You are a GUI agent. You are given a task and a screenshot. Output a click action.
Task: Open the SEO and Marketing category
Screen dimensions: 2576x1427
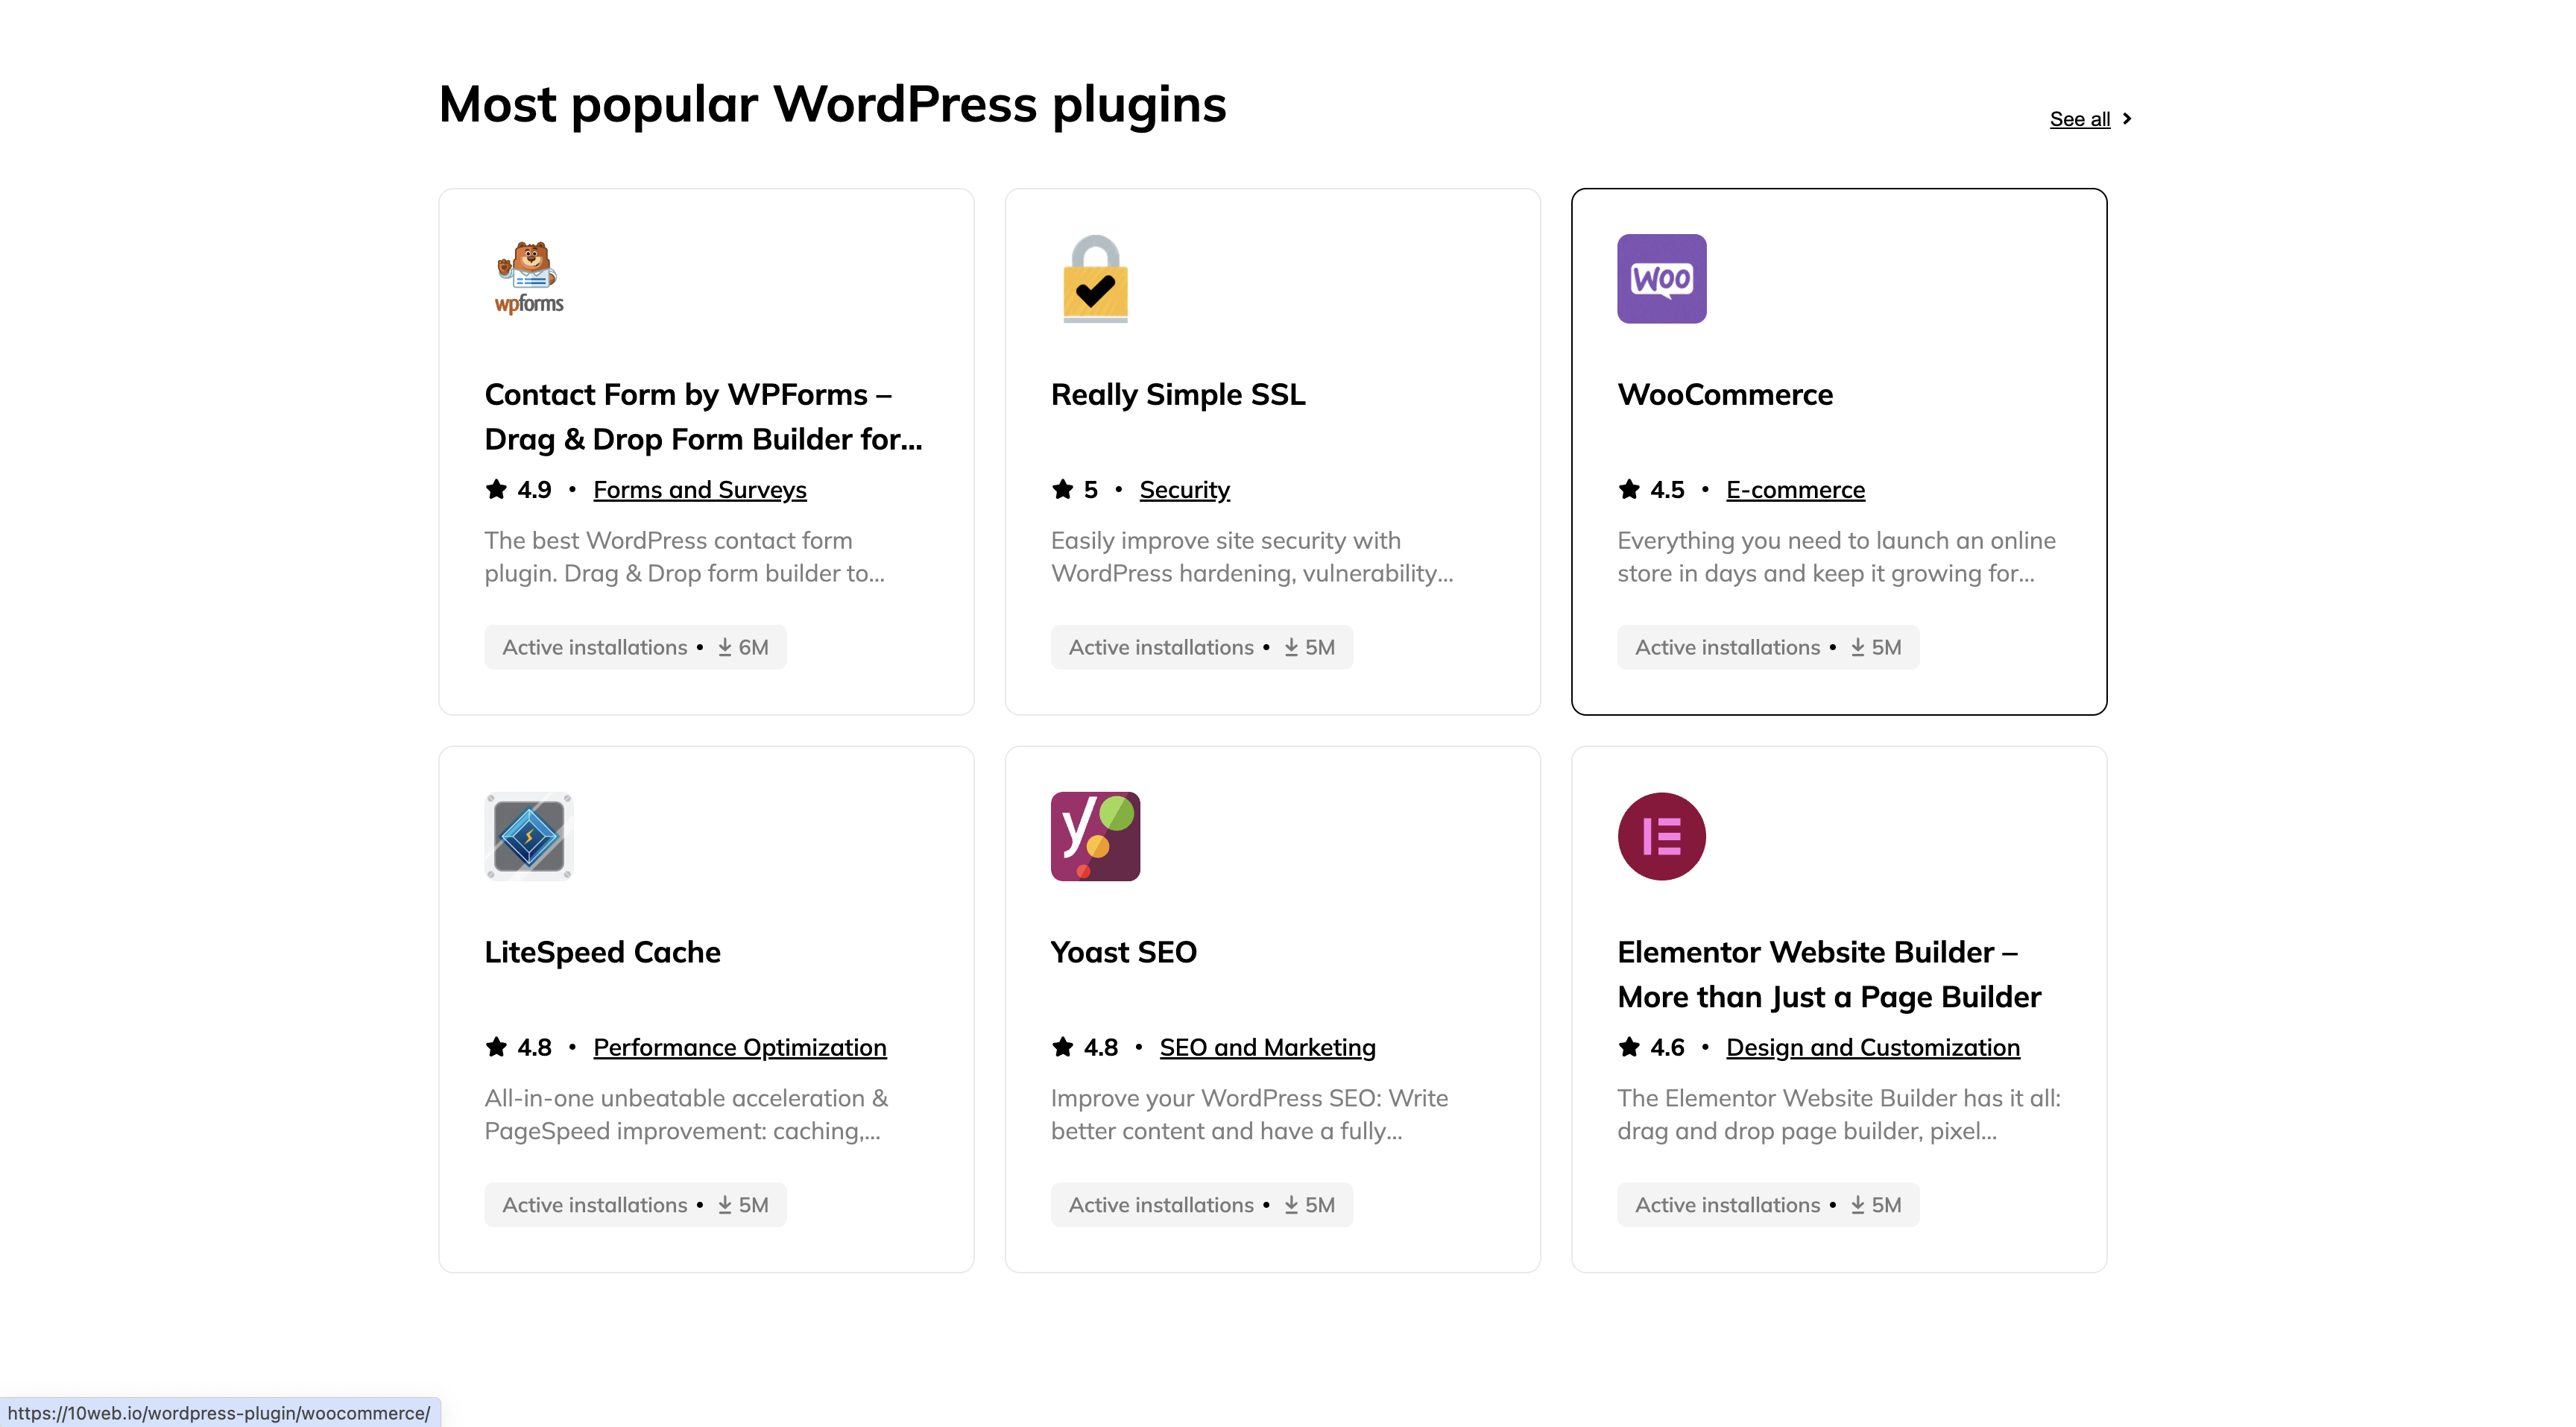point(1267,1047)
